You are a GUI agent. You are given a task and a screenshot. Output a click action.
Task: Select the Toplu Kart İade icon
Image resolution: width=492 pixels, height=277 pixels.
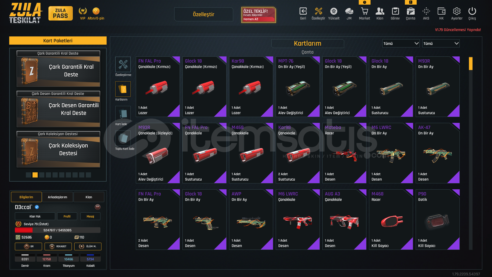pyautogui.click(x=123, y=138)
